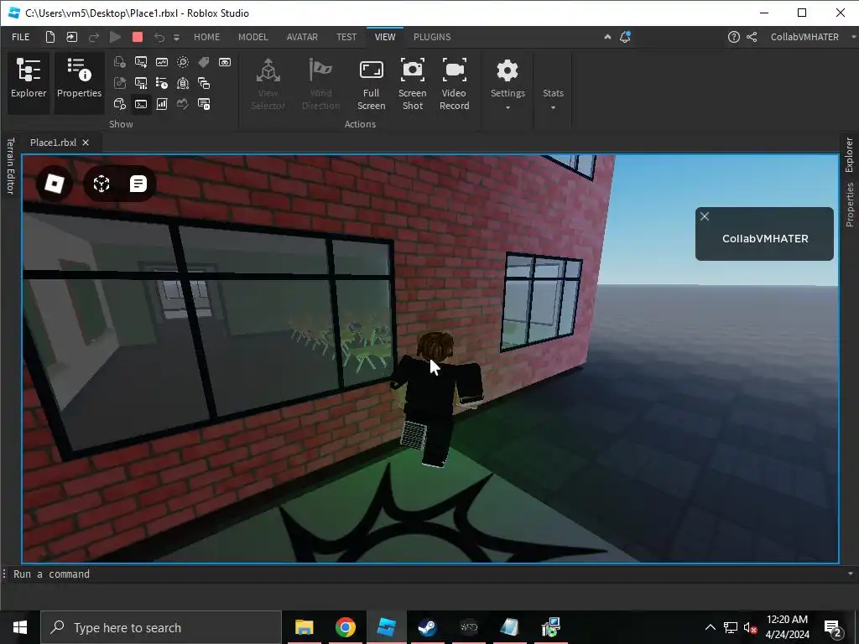Open the help question mark icon
The image size is (859, 644).
coord(733,37)
